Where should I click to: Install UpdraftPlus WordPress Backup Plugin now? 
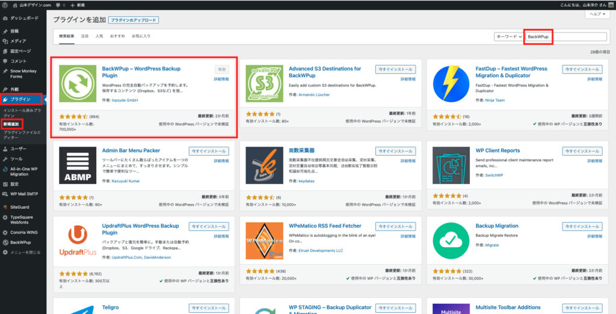click(209, 226)
